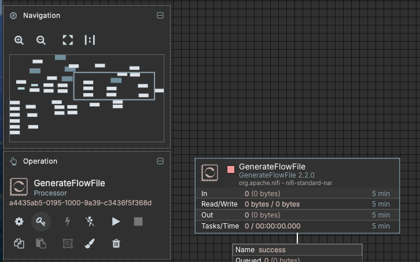Change color with the paintbrush icon
Viewport: 420px width, 262px height.
90,243
